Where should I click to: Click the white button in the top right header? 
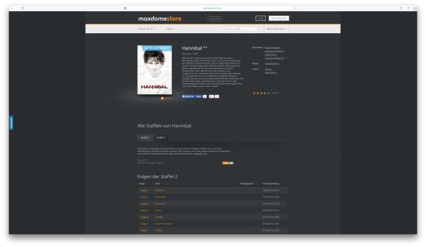click(x=279, y=18)
